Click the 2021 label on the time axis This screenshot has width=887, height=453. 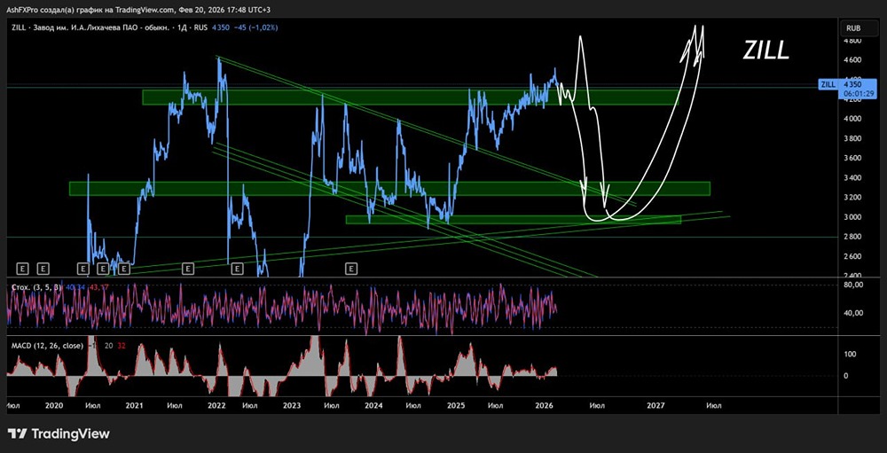pyautogui.click(x=134, y=405)
